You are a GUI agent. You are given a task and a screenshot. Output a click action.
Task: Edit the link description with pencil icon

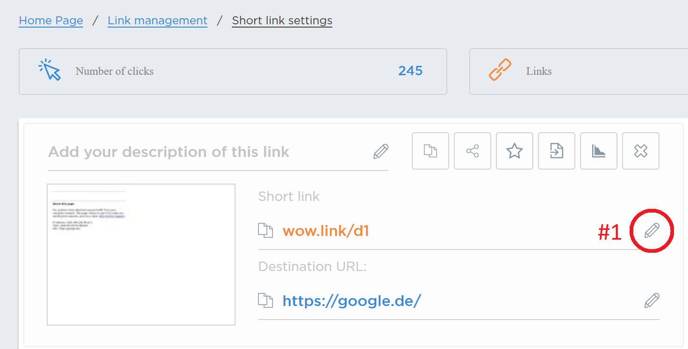click(x=381, y=151)
